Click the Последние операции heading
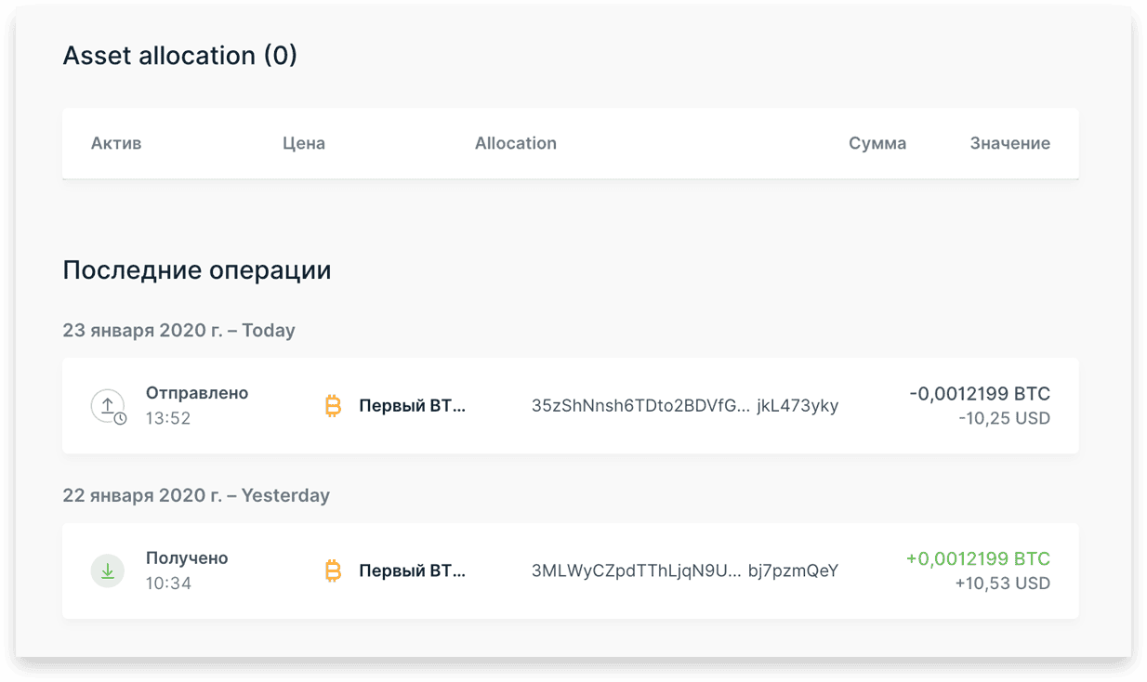1147x682 pixels. click(x=197, y=270)
